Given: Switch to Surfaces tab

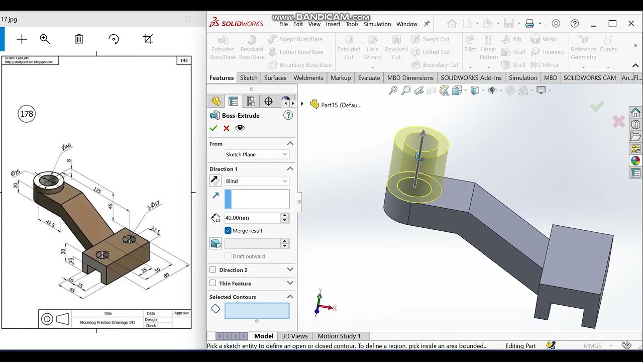Looking at the screenshot, I should (x=275, y=78).
